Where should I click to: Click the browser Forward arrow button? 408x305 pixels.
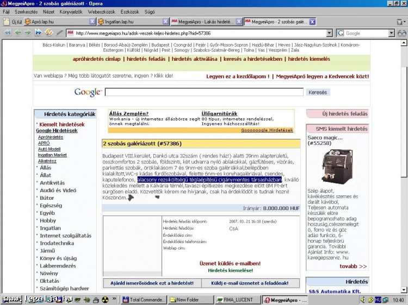click(27, 33)
